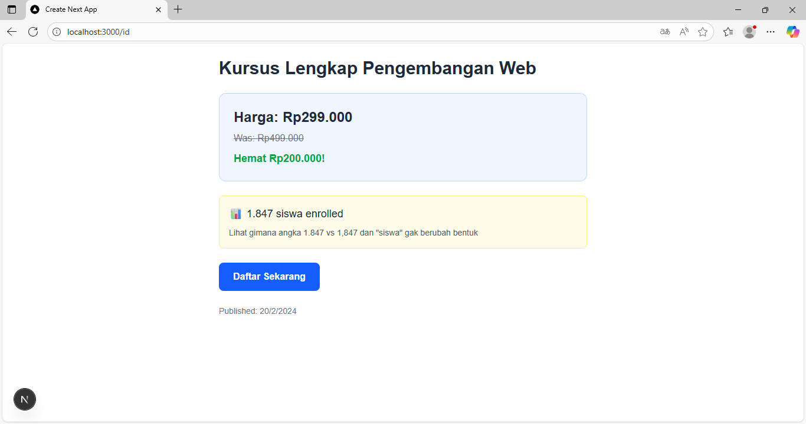Activate the read aloud icon
806x424 pixels.
click(x=684, y=32)
